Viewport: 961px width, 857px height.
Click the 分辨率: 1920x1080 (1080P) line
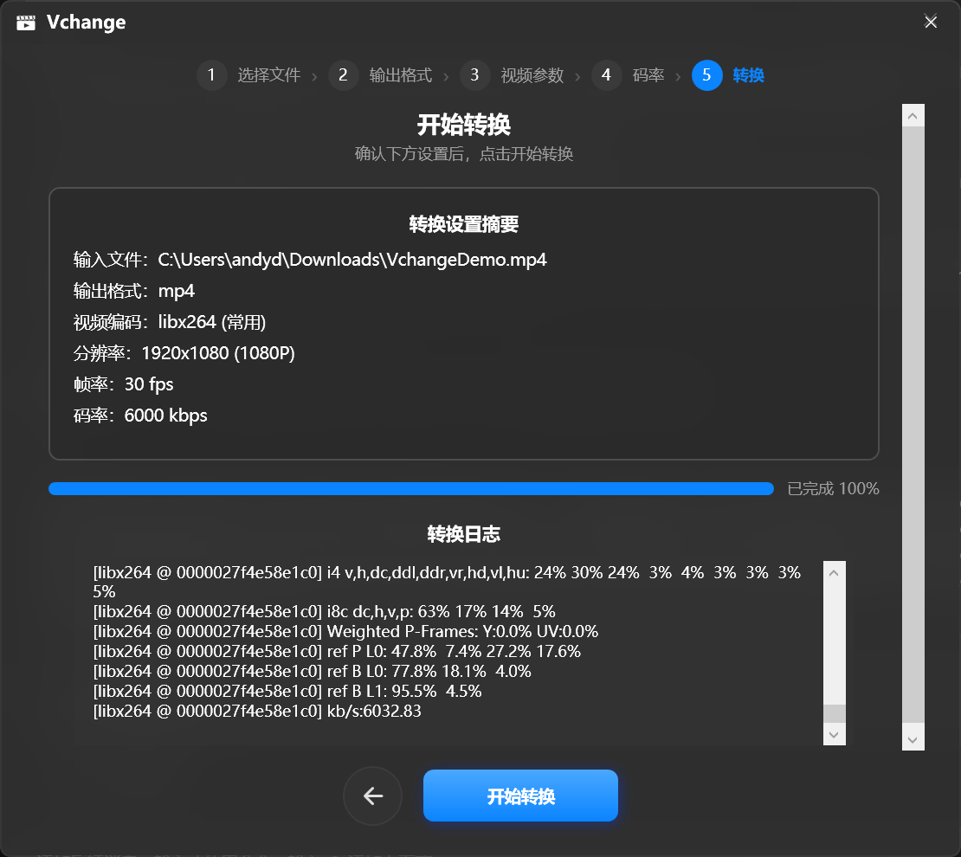pos(184,353)
